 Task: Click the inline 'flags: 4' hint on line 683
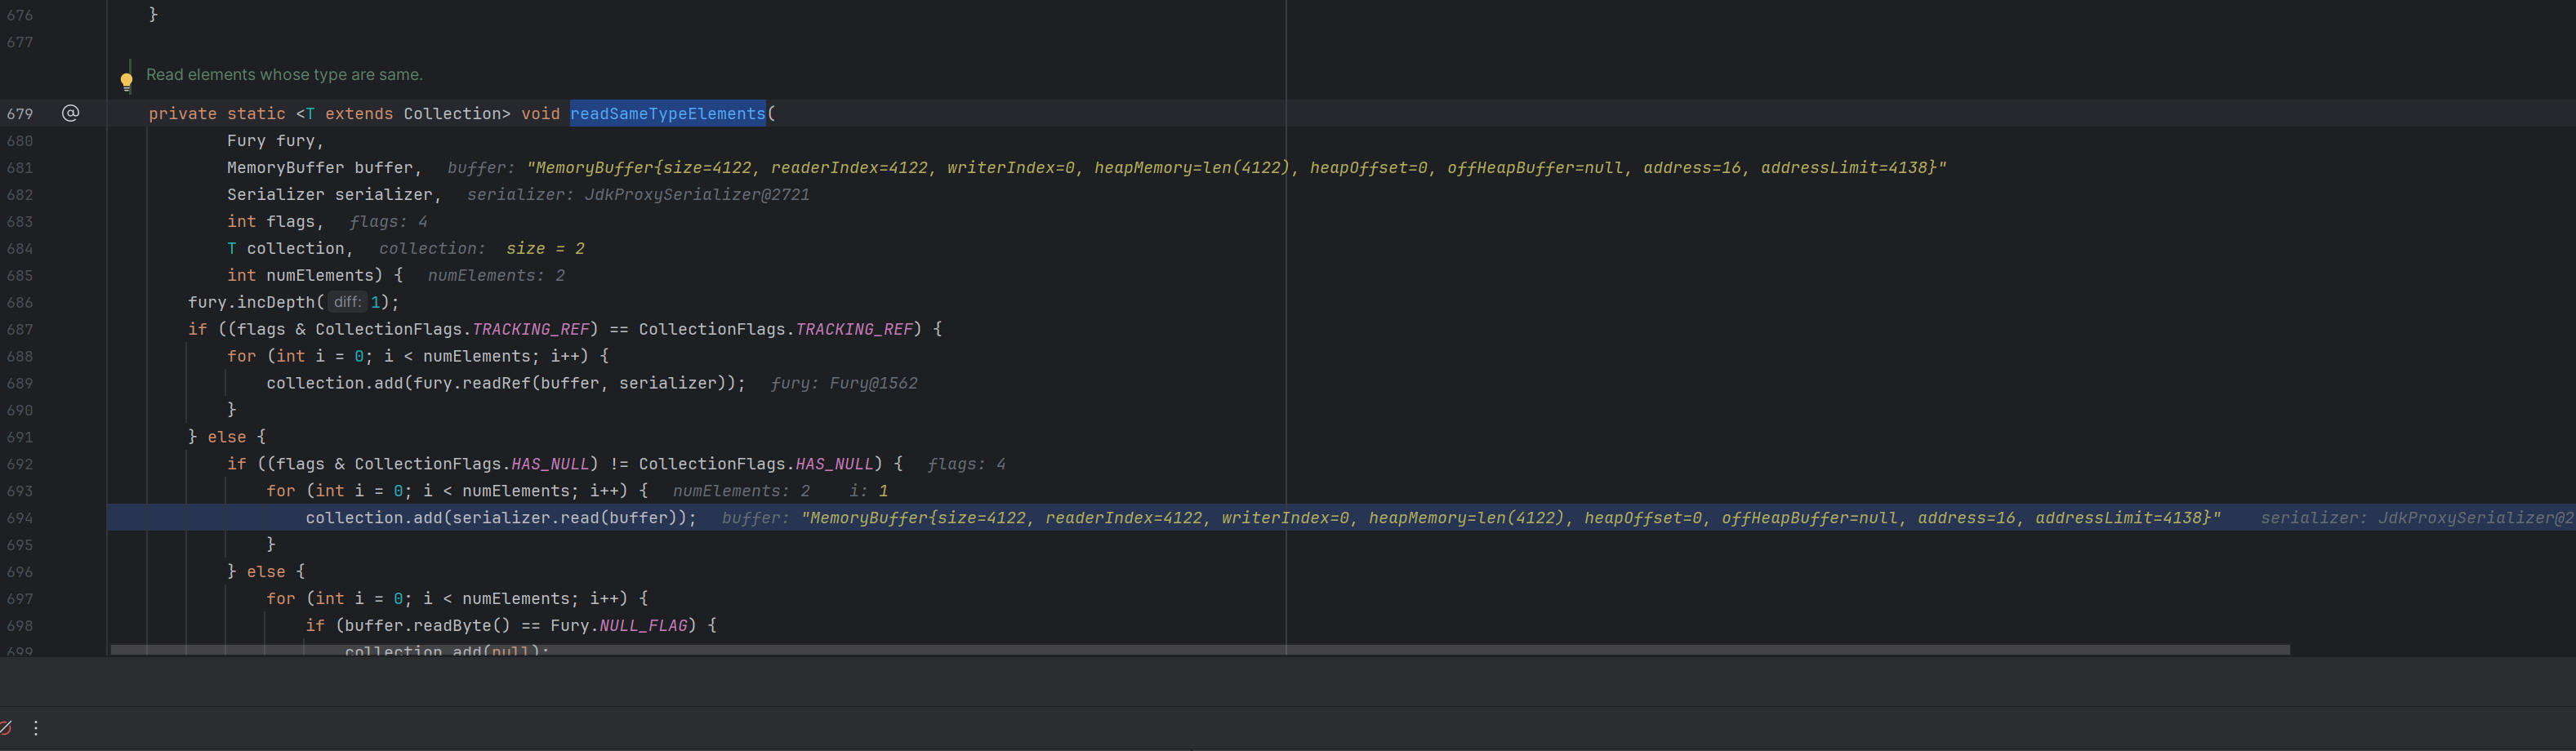388,222
